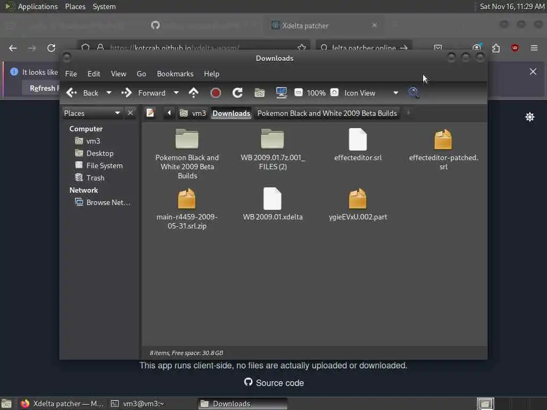Reload the Firefox page
Viewport: 547px width, 410px height.
(x=51, y=48)
